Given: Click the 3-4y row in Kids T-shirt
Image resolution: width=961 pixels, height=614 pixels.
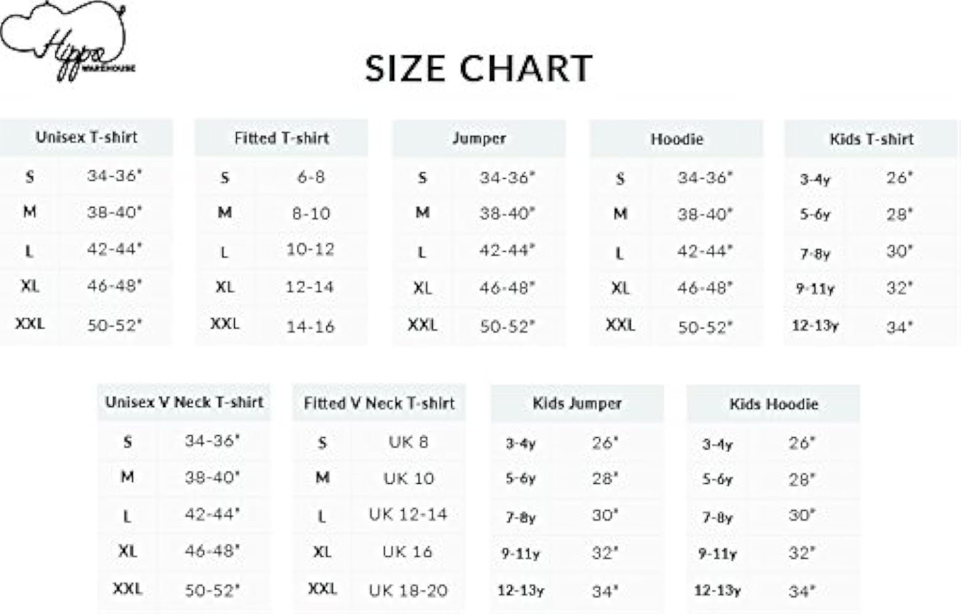Looking at the screenshot, I should [x=815, y=179].
